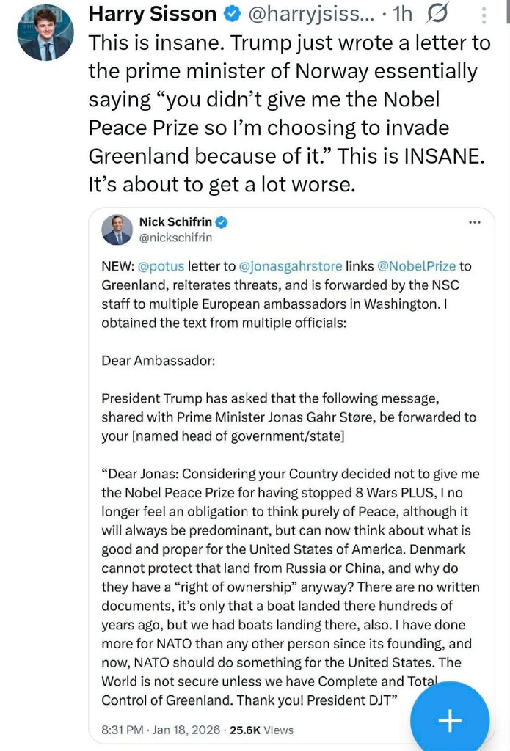This screenshot has width=510, height=751.
Task: Open Harry Sisson's profile picture
Action: (x=46, y=33)
